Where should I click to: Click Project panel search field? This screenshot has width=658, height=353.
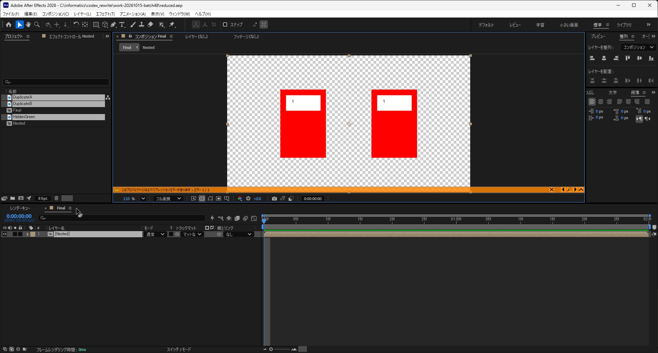pyautogui.click(x=56, y=82)
